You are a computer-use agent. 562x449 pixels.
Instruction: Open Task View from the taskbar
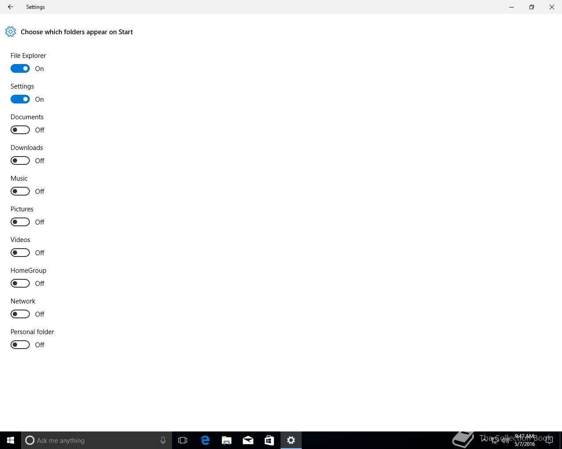pos(183,440)
